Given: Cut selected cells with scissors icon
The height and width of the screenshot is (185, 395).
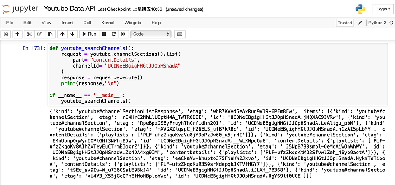Looking at the screenshot, I should tap(29, 34).
